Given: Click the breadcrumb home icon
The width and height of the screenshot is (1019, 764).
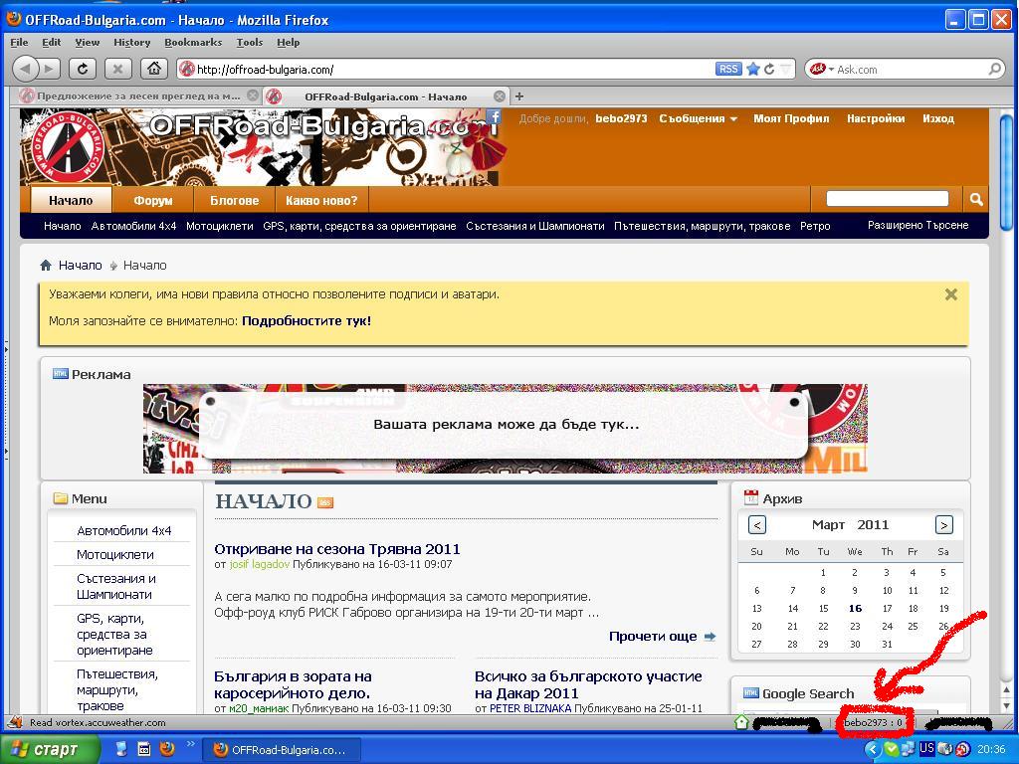Looking at the screenshot, I should pyautogui.click(x=46, y=265).
